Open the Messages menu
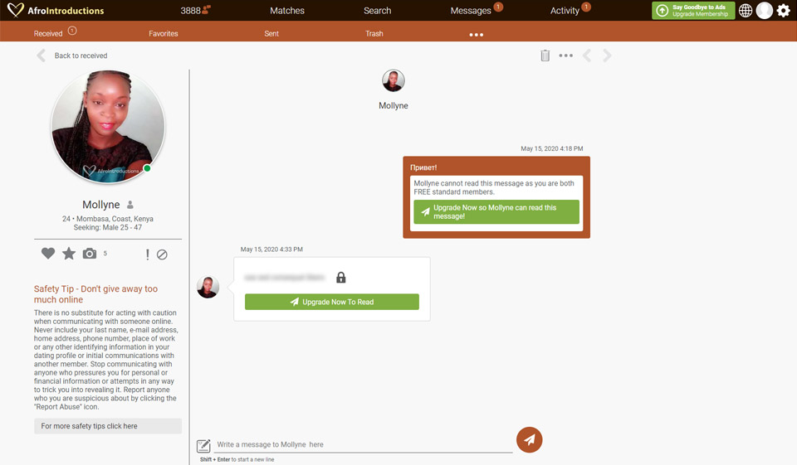Image resolution: width=797 pixels, height=465 pixels. [x=471, y=11]
